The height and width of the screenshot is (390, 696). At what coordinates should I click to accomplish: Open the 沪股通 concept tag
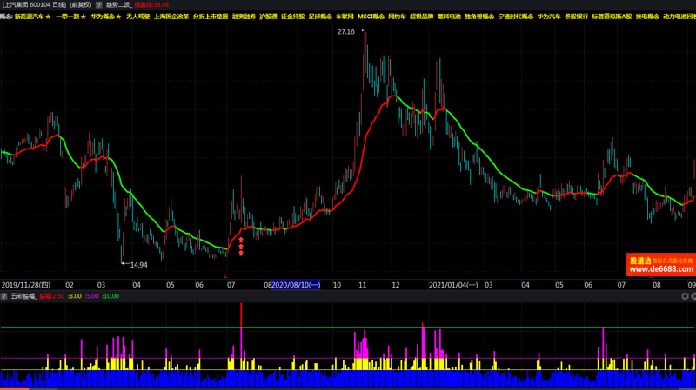[268, 17]
